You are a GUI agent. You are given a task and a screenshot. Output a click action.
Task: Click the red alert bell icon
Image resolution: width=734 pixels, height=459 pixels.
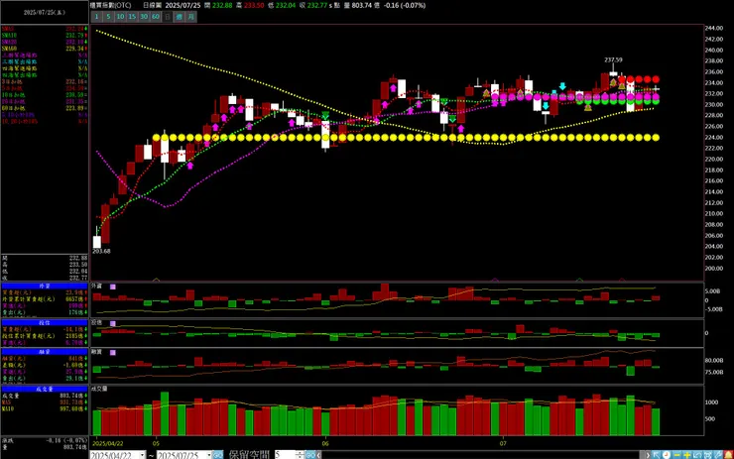click(x=728, y=455)
